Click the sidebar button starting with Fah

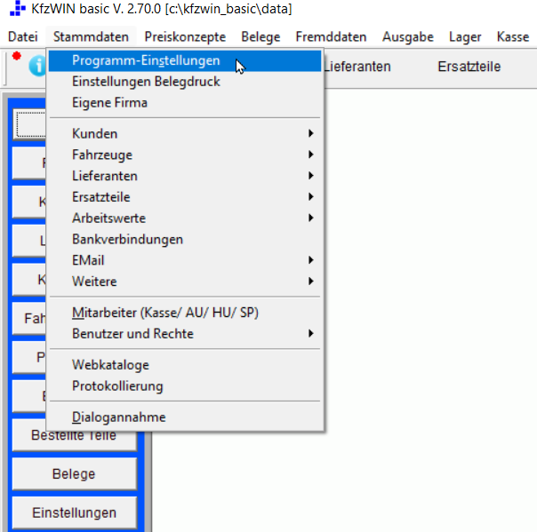[29, 319]
